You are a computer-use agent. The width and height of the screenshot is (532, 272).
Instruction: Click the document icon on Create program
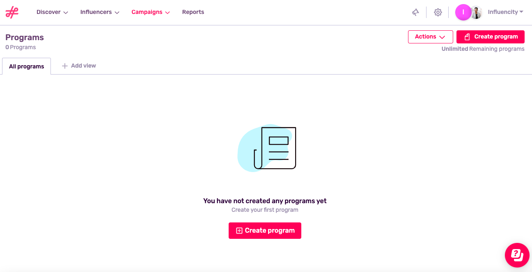pos(467,36)
